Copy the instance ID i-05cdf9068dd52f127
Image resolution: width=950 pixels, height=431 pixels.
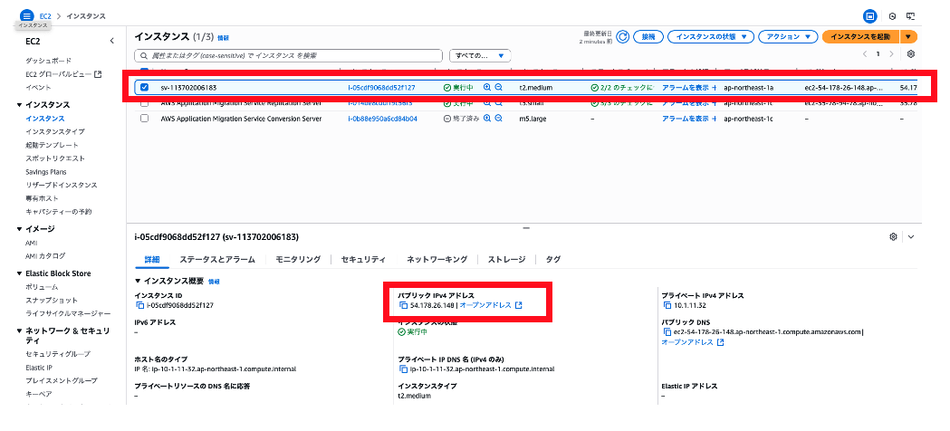(140, 305)
